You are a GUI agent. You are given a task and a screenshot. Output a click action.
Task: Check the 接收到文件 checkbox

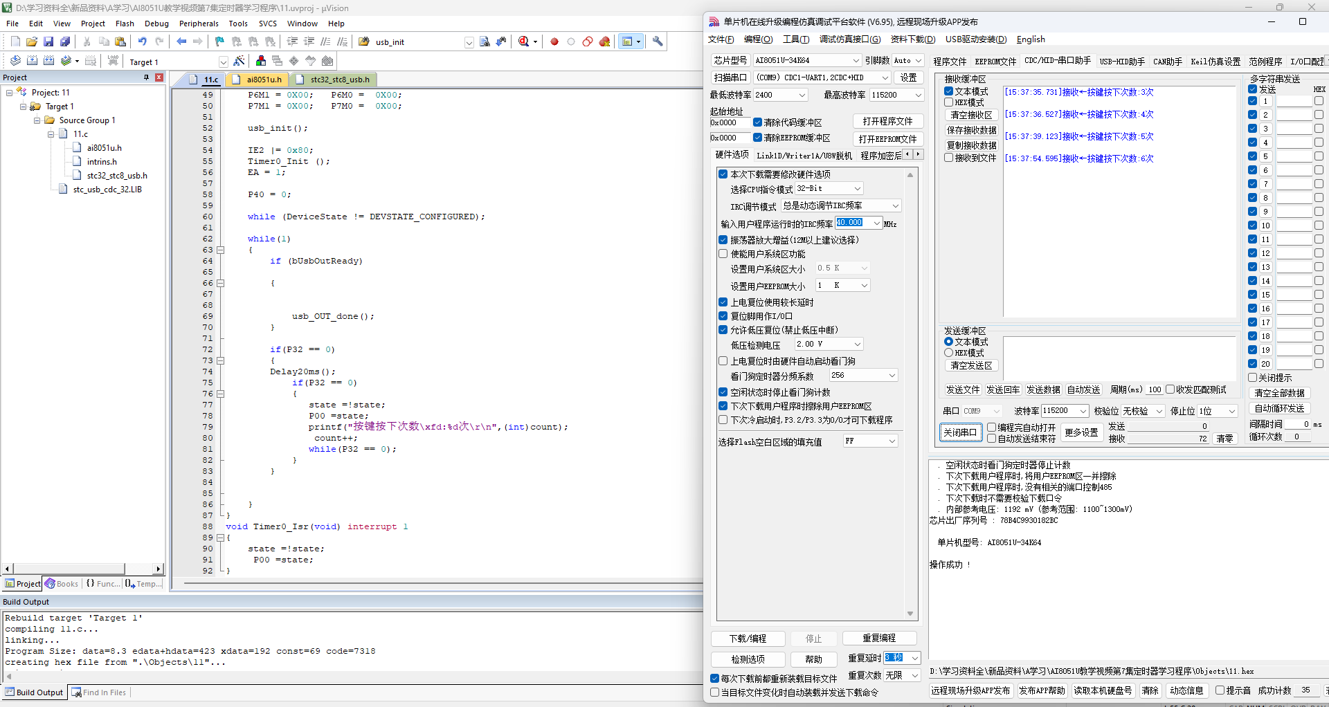[x=949, y=158]
